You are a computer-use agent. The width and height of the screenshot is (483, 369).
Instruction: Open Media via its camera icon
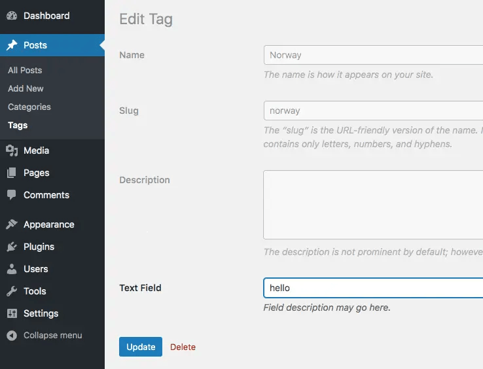[x=12, y=150]
